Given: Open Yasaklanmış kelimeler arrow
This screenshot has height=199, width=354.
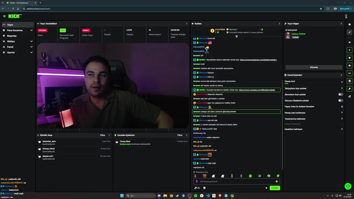Looking at the screenshot, I should pos(342,119).
